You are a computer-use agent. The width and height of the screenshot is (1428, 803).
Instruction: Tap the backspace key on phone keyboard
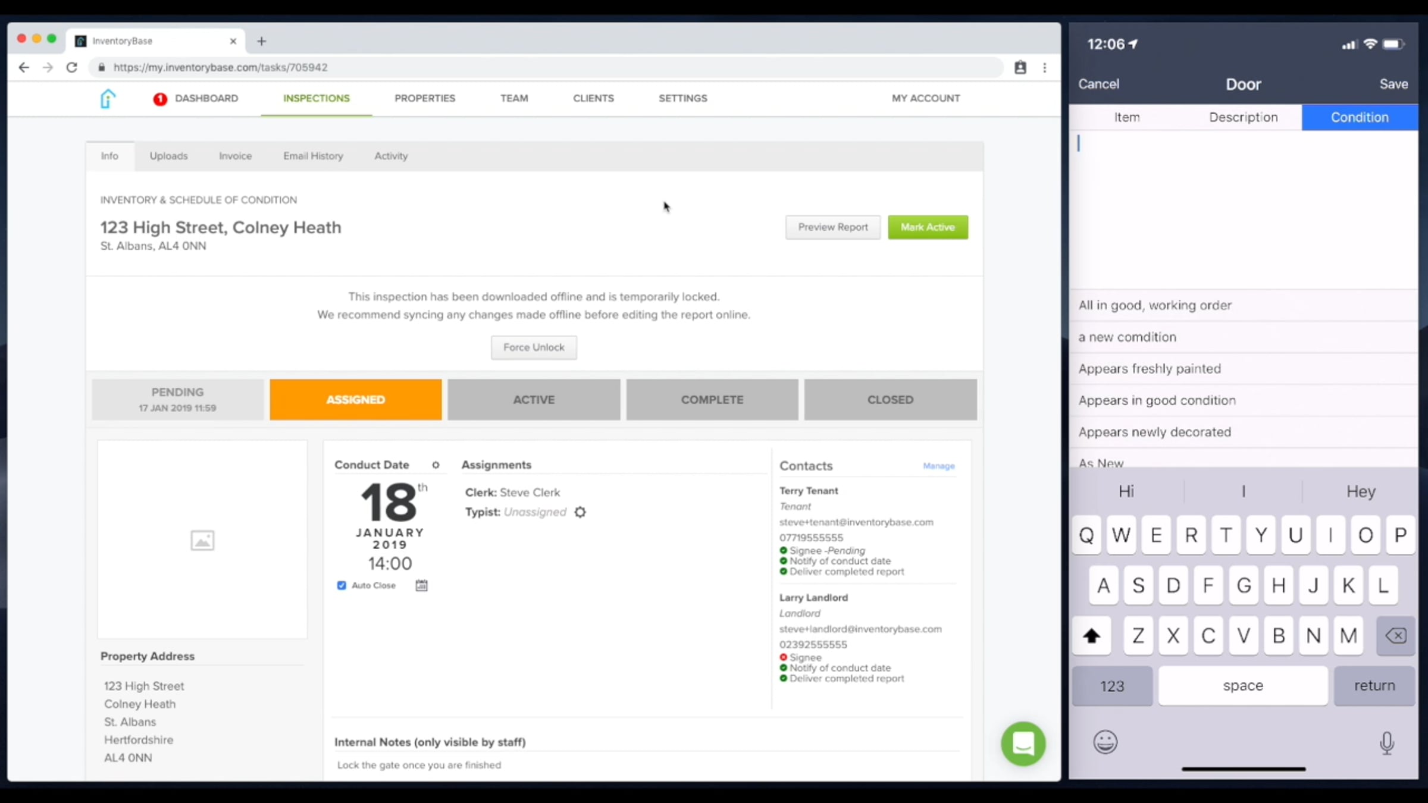[x=1396, y=636]
